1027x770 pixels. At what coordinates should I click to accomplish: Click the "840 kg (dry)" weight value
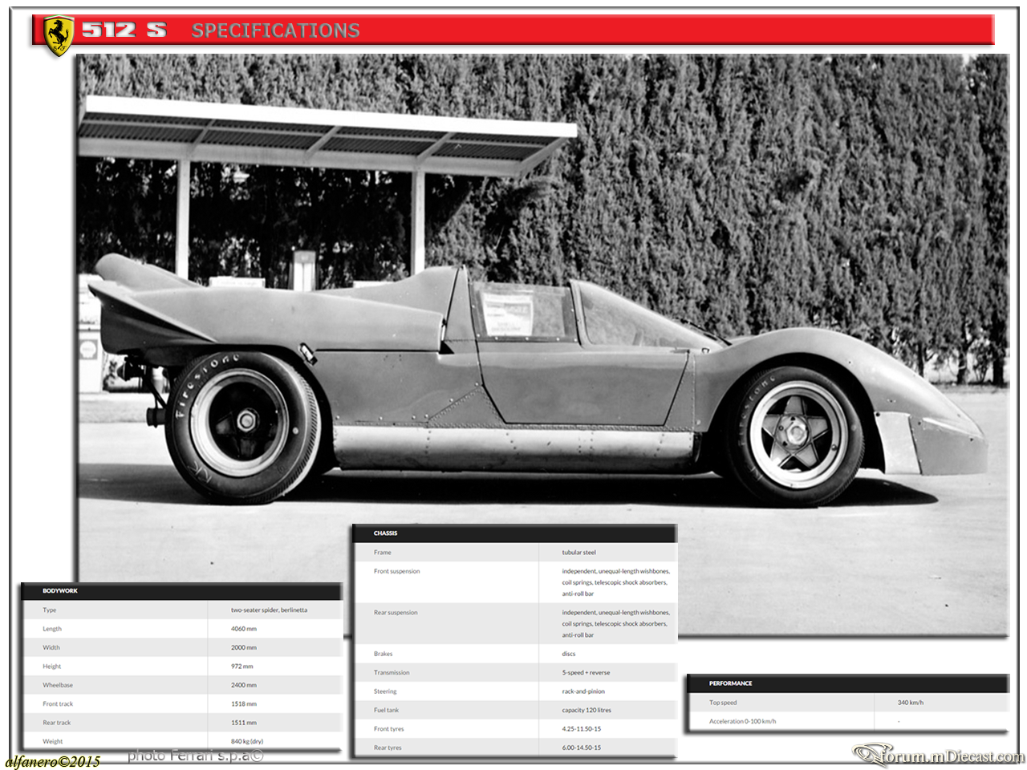247,741
